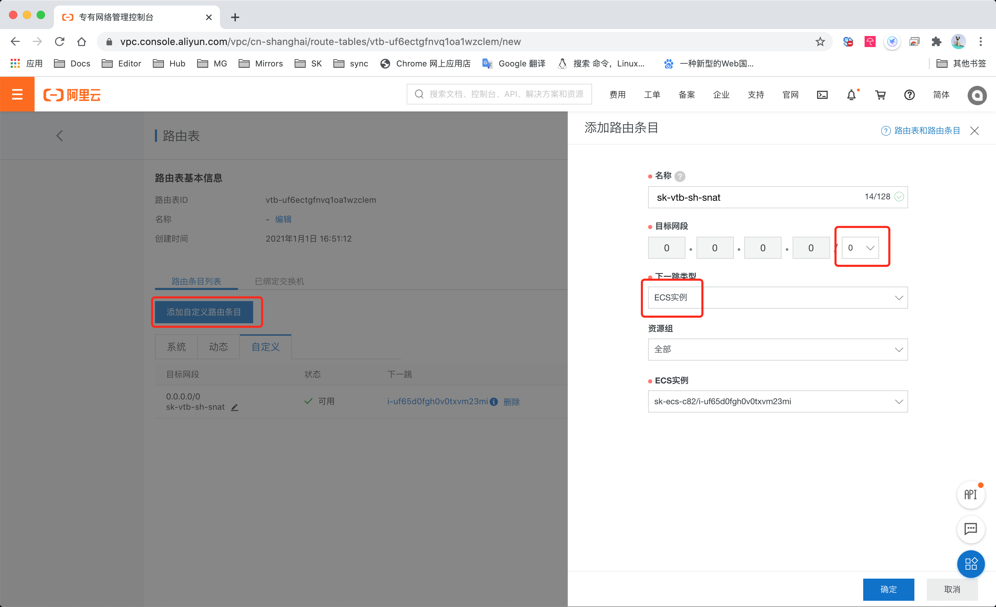Screen dimensions: 996x607
Task: Expand the ECS instance sk-ecs-c82 dropdown
Action: point(778,401)
